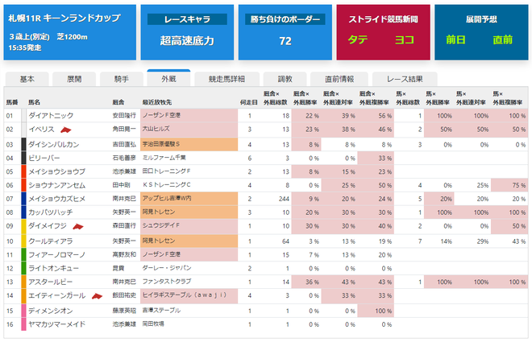Viewport: 532px width, 342px height.
Task: Click the 札幌11R キーンランドカップ race header
Action: click(x=70, y=32)
